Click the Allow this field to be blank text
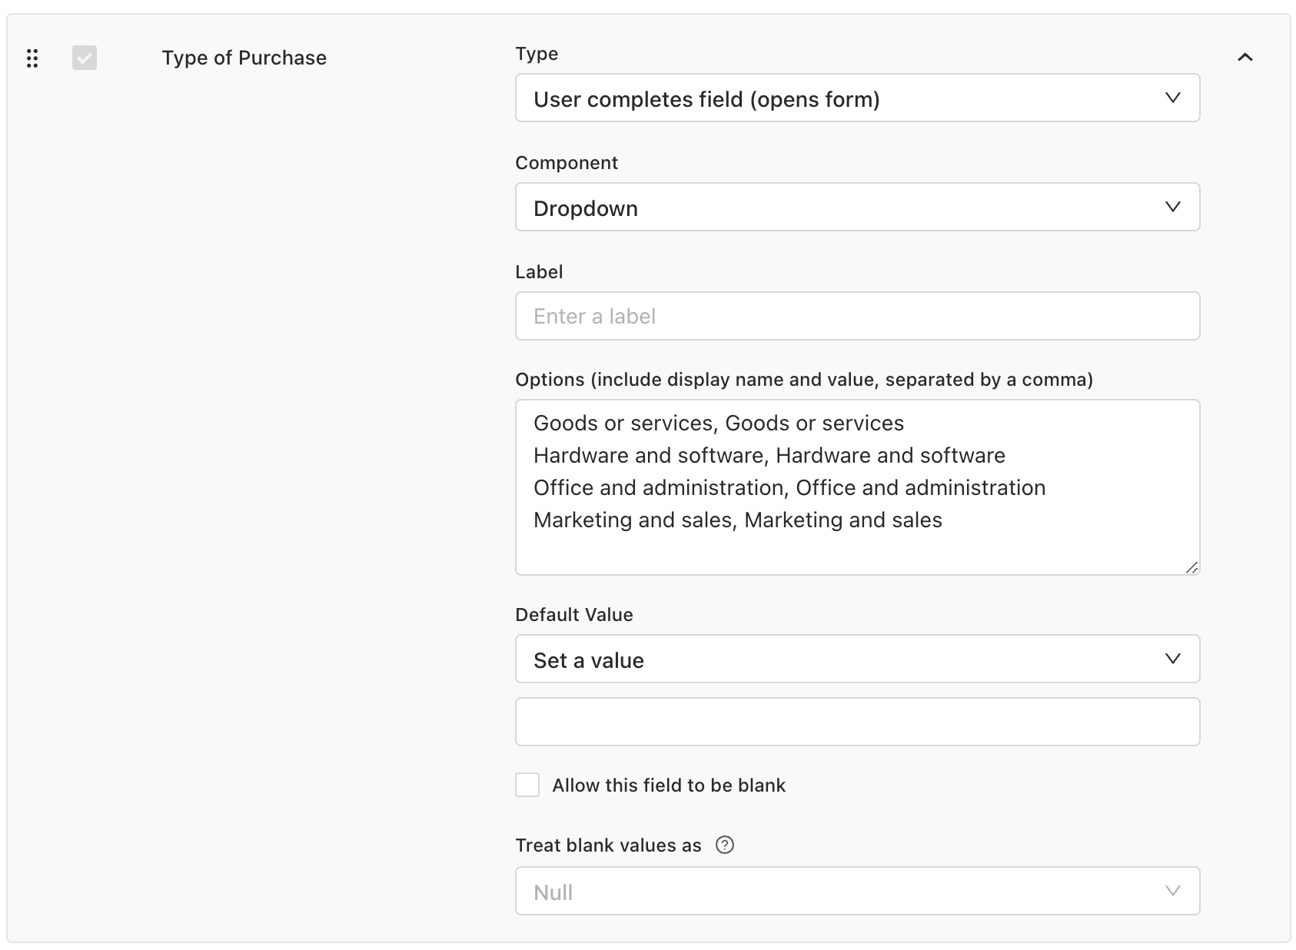The image size is (1296, 950). [x=668, y=786]
